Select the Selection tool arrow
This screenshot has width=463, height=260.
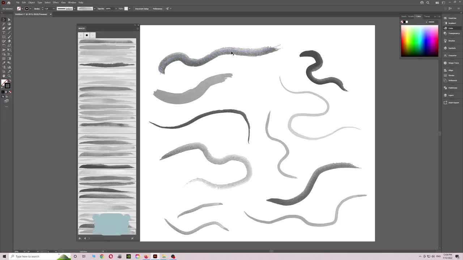[4, 19]
